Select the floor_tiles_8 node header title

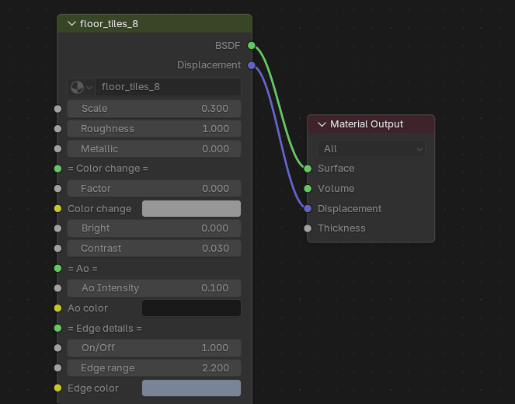[109, 24]
